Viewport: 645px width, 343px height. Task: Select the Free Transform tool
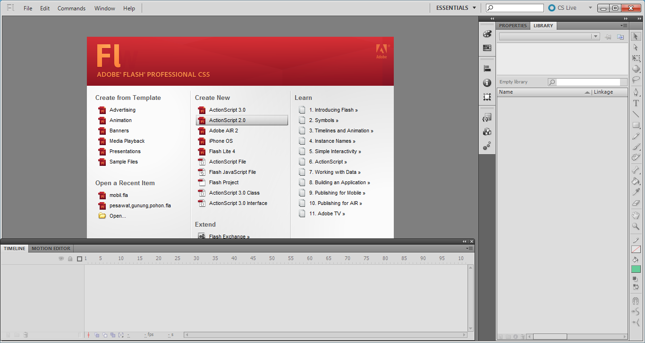pyautogui.click(x=636, y=58)
